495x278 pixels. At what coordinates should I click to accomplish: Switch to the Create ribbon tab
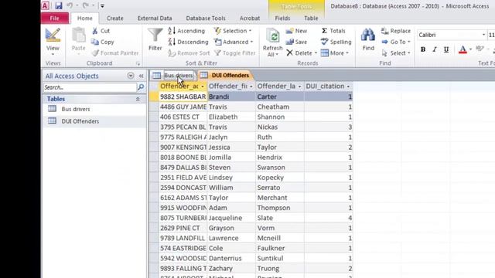point(115,19)
